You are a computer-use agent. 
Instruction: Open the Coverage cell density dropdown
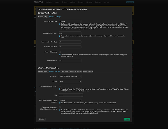70,21
